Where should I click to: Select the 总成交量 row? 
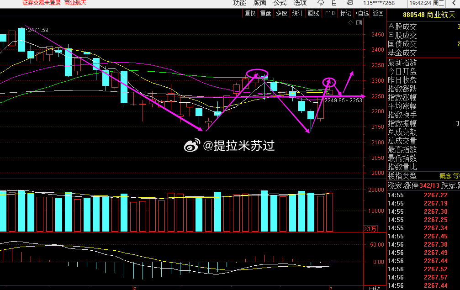[423, 141]
